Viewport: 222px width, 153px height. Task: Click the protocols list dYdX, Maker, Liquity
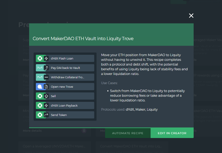point(142,110)
